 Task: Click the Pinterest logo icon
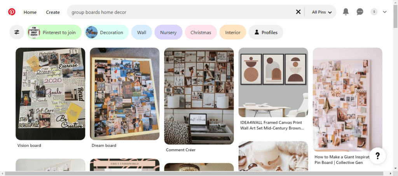tap(12, 12)
